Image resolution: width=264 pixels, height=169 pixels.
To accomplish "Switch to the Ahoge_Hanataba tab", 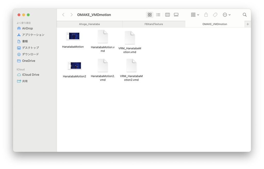I will click(89, 24).
